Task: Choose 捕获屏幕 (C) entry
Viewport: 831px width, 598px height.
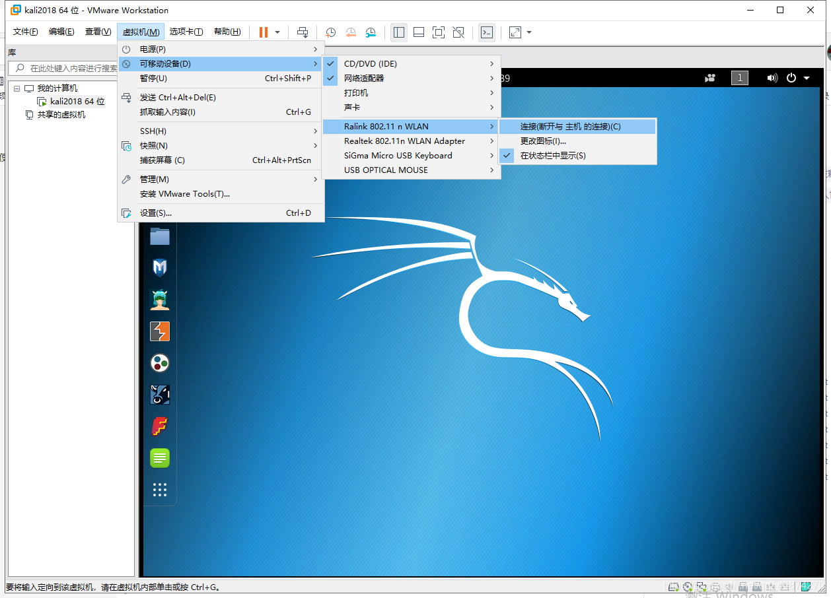Action: [221, 160]
